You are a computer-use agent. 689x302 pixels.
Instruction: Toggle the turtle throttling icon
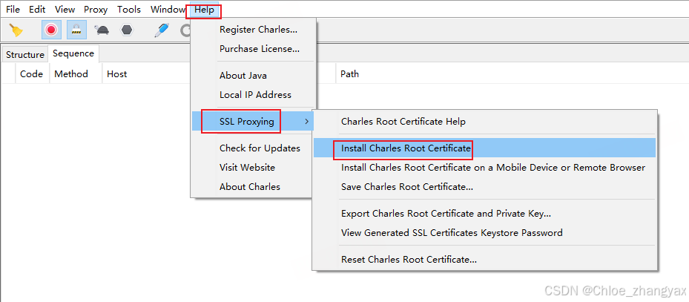102,30
